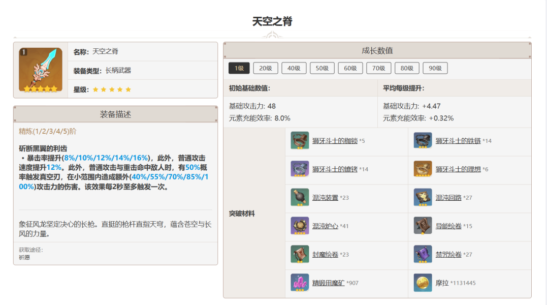
Task: Show stats for 70级
Action: [378, 68]
